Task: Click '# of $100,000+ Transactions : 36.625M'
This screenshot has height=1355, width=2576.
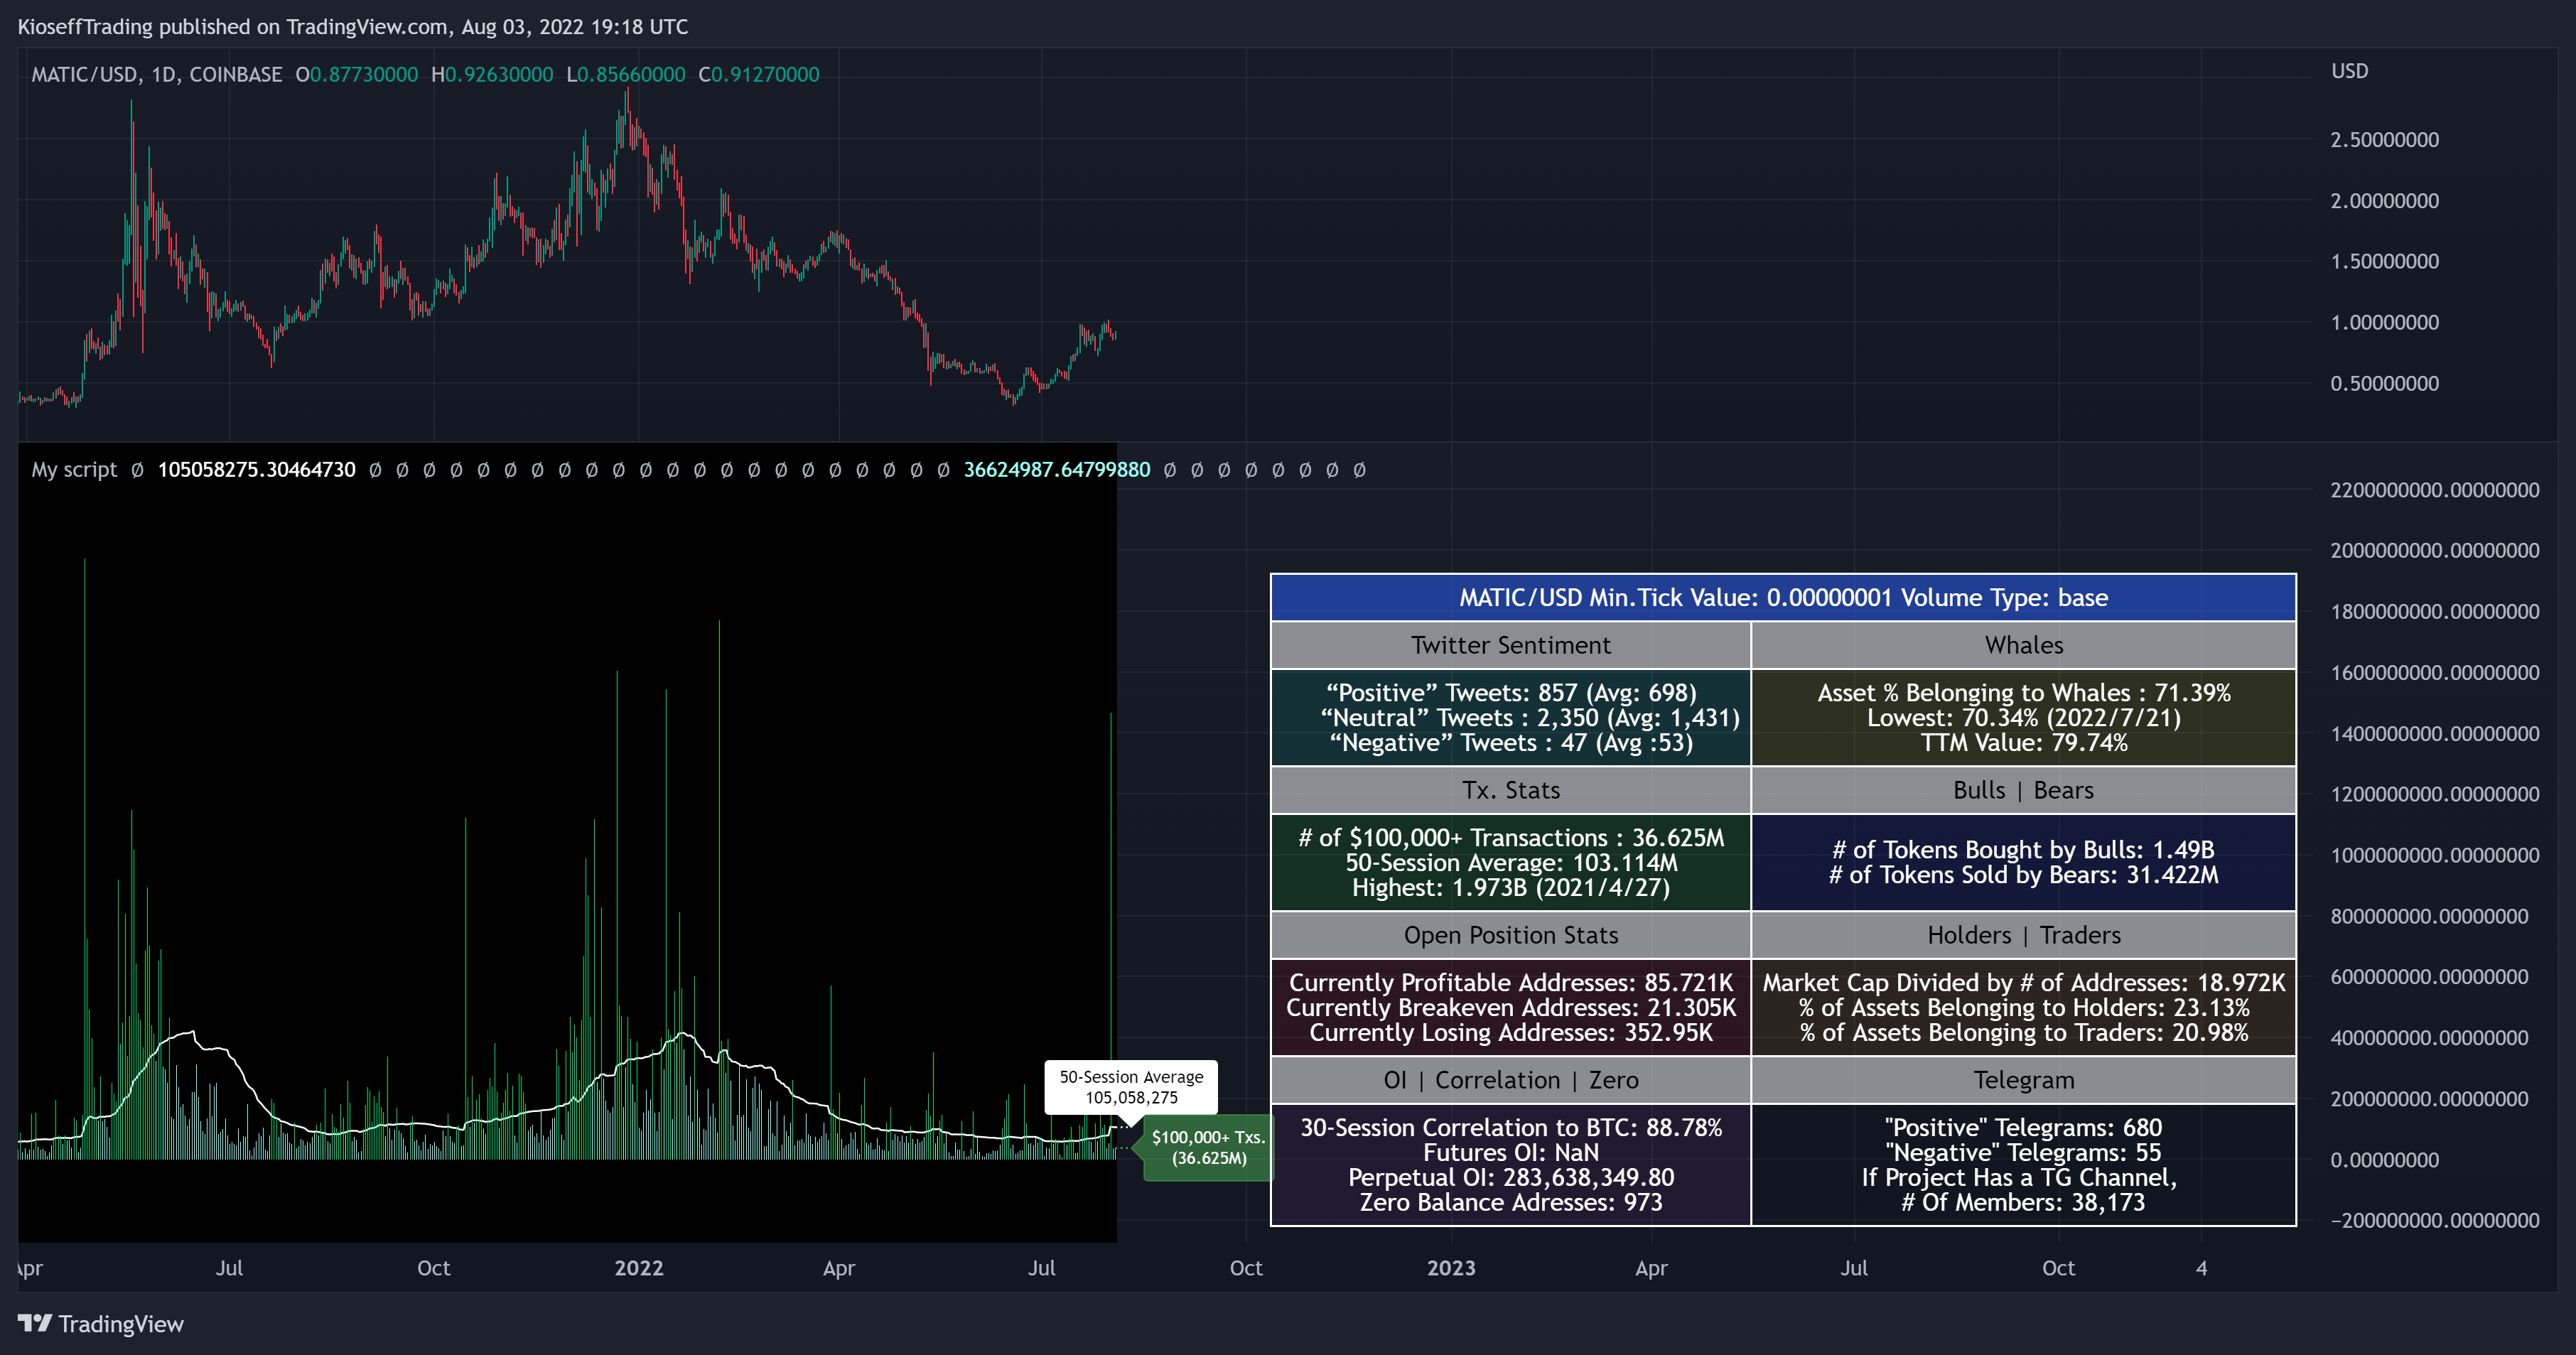Action: [1511, 838]
